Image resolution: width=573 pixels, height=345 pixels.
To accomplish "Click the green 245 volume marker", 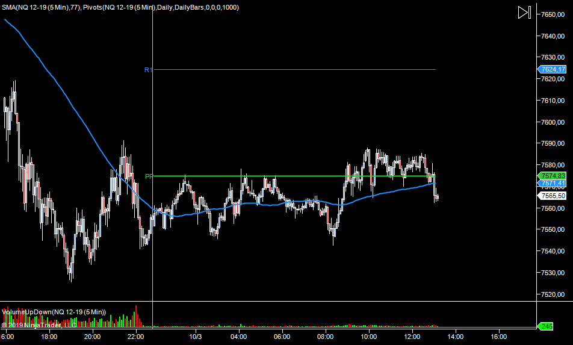I will point(547,326).
